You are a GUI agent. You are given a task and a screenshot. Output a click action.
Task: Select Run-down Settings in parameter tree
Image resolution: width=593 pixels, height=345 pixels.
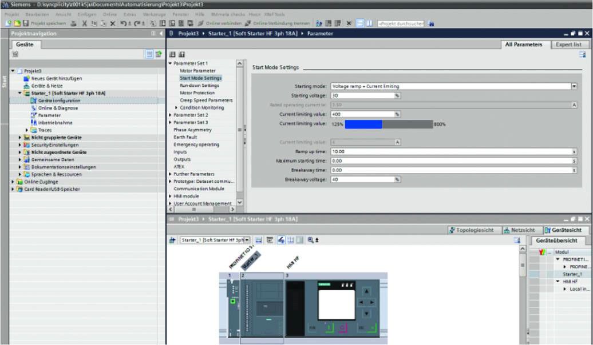pyautogui.click(x=199, y=85)
